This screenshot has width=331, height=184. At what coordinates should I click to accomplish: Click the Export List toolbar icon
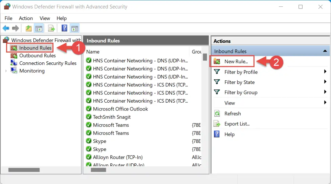pos(51,28)
